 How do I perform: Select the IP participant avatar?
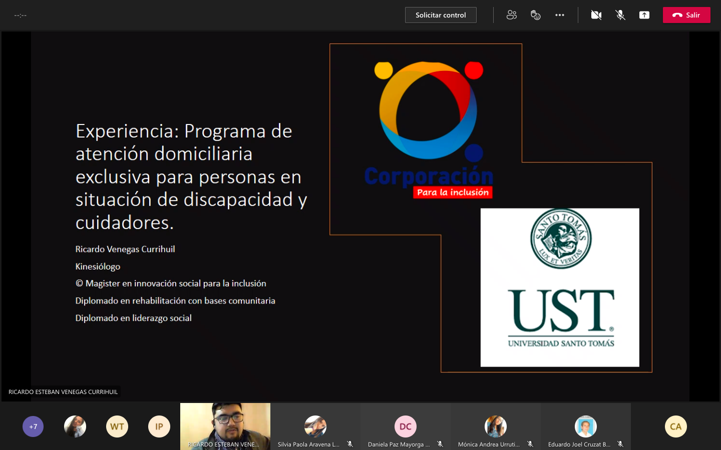[159, 426]
